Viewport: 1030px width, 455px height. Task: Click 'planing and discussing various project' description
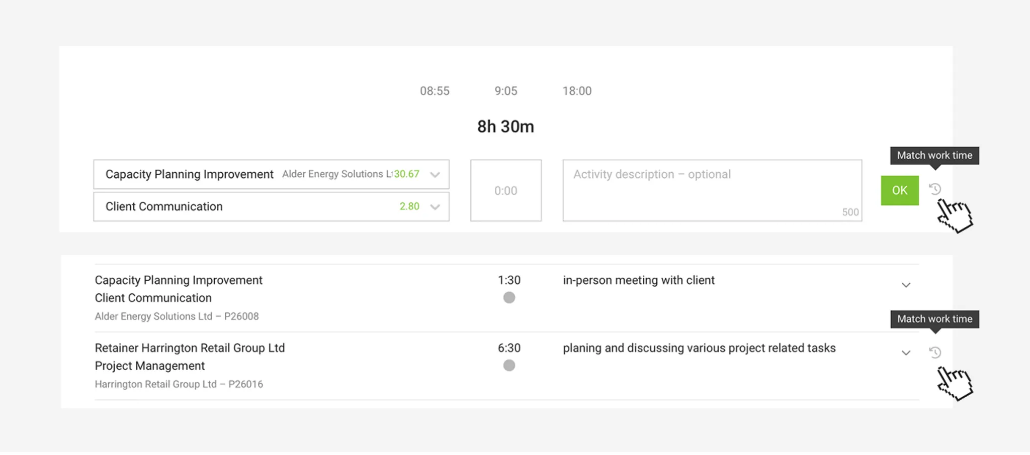[x=699, y=348]
